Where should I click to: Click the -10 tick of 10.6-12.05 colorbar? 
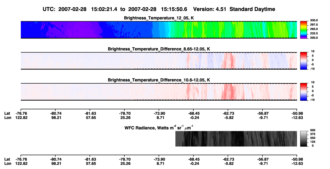pyautogui.click(x=312, y=100)
